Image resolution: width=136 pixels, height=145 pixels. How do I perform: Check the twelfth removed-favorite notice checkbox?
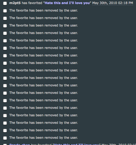(x=5, y=93)
